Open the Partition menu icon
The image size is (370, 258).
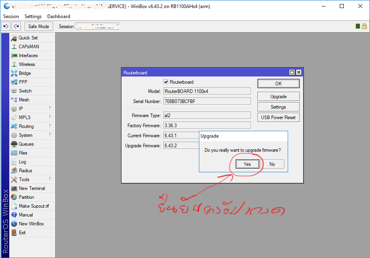14,197
